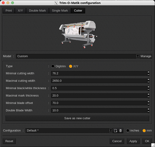Raise Maximal mark thickness with plus
This screenshot has height=147, width=155.
148,94
